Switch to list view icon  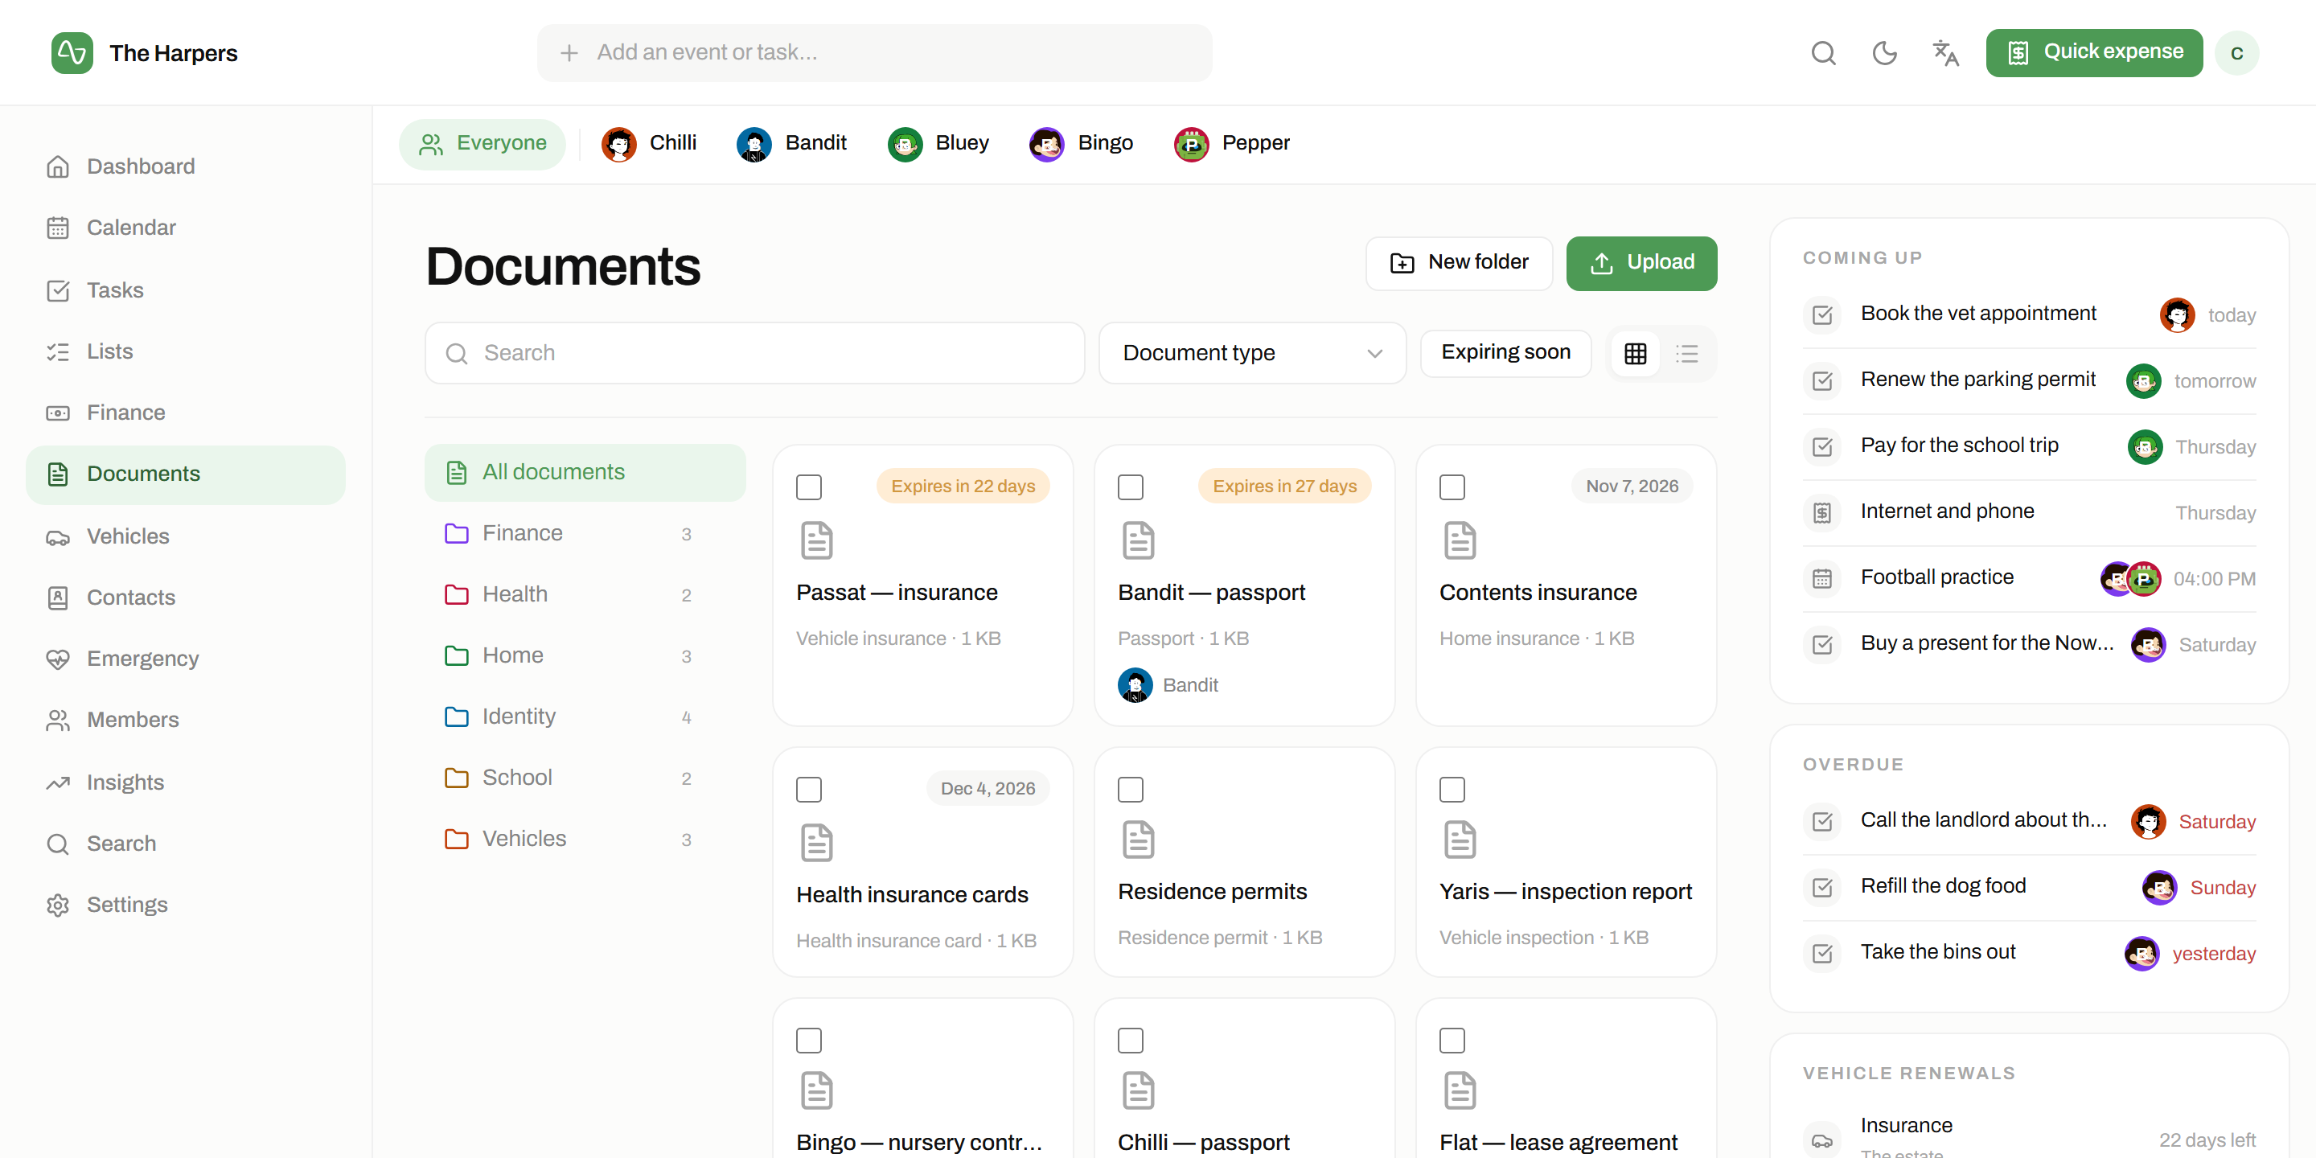[x=1686, y=353]
